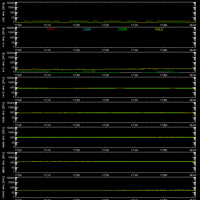Click the 17:50 tick label below 610 MHz plot

pos(163,75)
